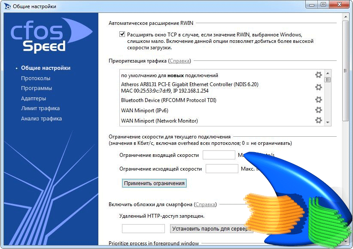Click the cFosSpeed title bar icon
Viewport: 353px width, 249px height.
7,6
